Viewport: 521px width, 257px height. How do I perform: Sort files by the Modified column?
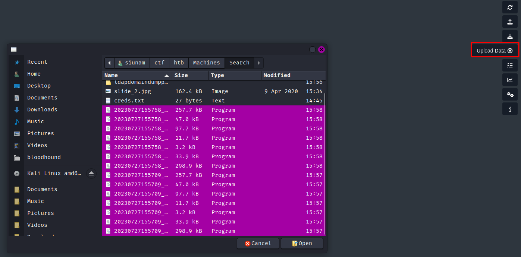[293, 75]
